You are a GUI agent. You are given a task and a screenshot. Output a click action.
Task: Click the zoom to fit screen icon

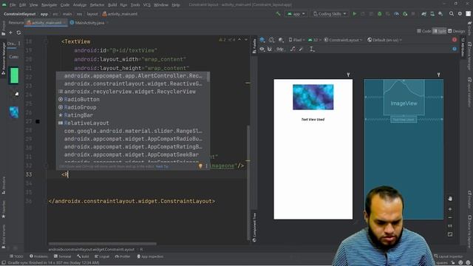tap(450, 234)
